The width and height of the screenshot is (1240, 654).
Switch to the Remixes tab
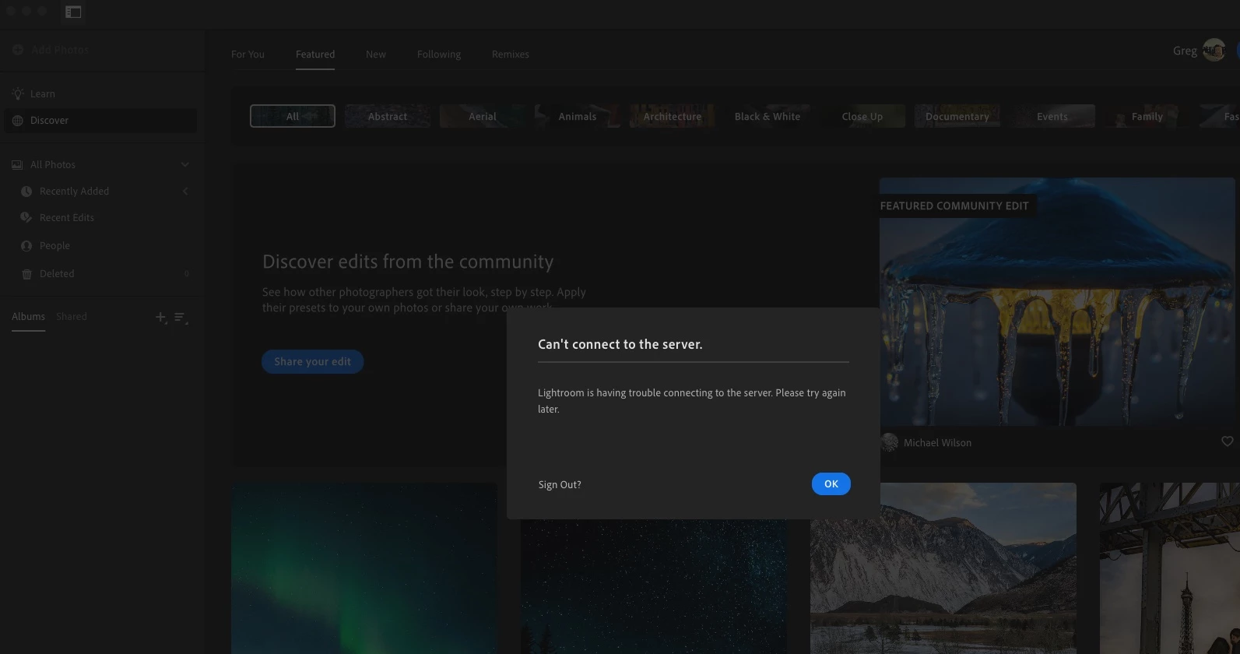tap(511, 54)
